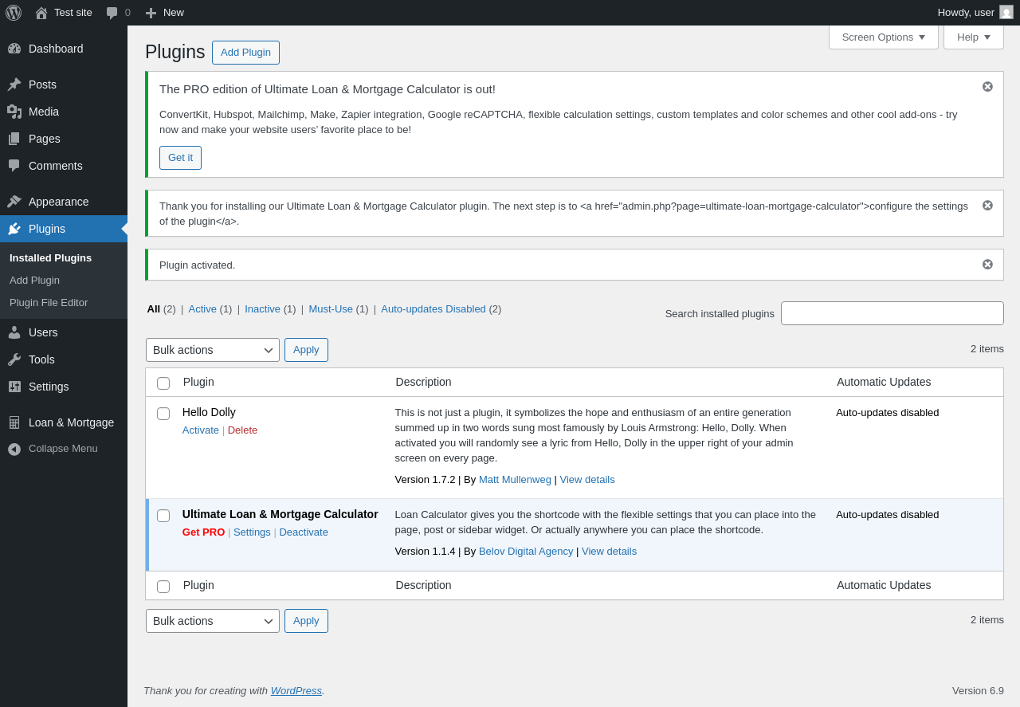Click the Tools wrench icon in the sidebar

14,359
